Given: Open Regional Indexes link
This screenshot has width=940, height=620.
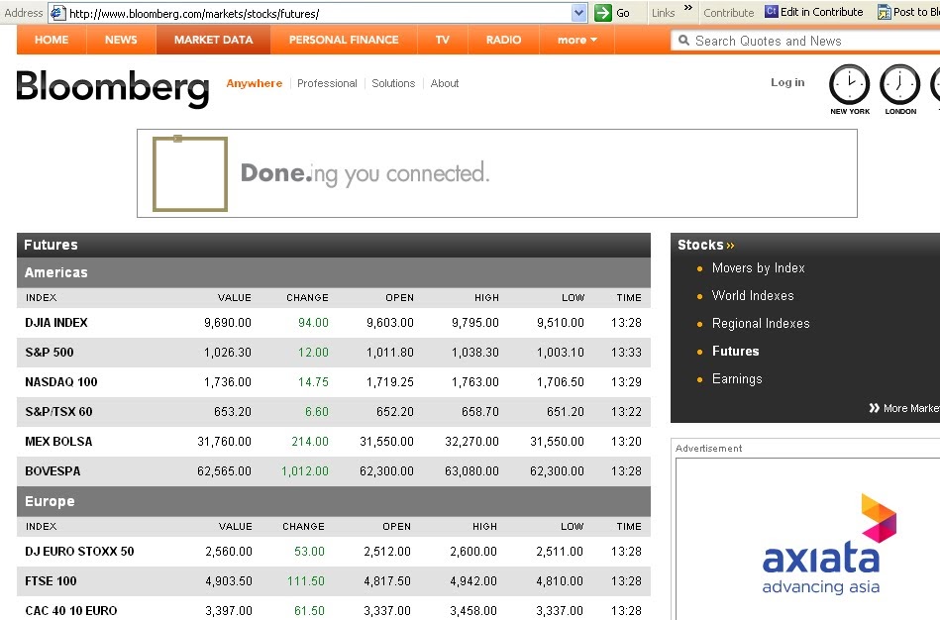Looking at the screenshot, I should tap(760, 324).
